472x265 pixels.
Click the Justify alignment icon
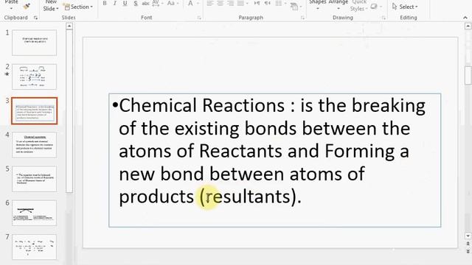(x=241, y=4)
